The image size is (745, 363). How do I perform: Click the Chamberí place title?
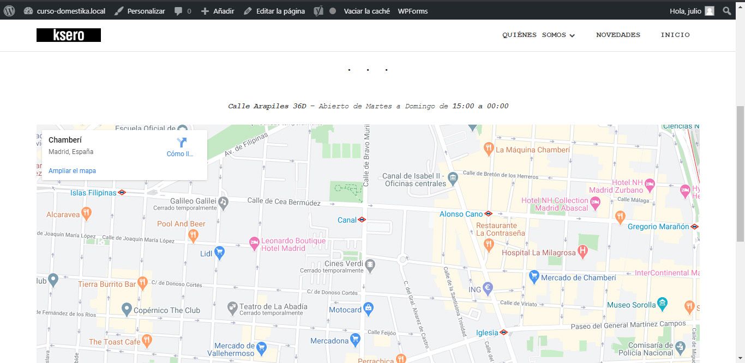click(65, 140)
